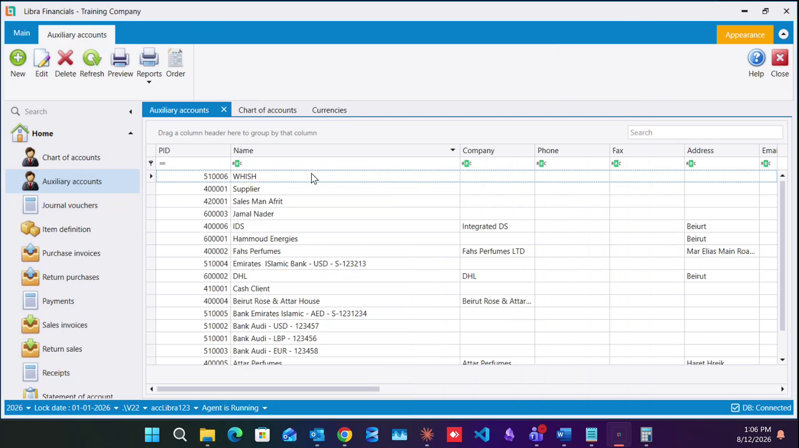The width and height of the screenshot is (799, 448).
Task: Open Receipts in sidebar
Action: pos(56,373)
